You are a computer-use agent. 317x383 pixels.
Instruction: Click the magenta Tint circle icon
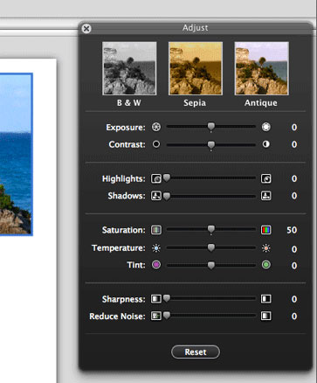[x=156, y=265]
